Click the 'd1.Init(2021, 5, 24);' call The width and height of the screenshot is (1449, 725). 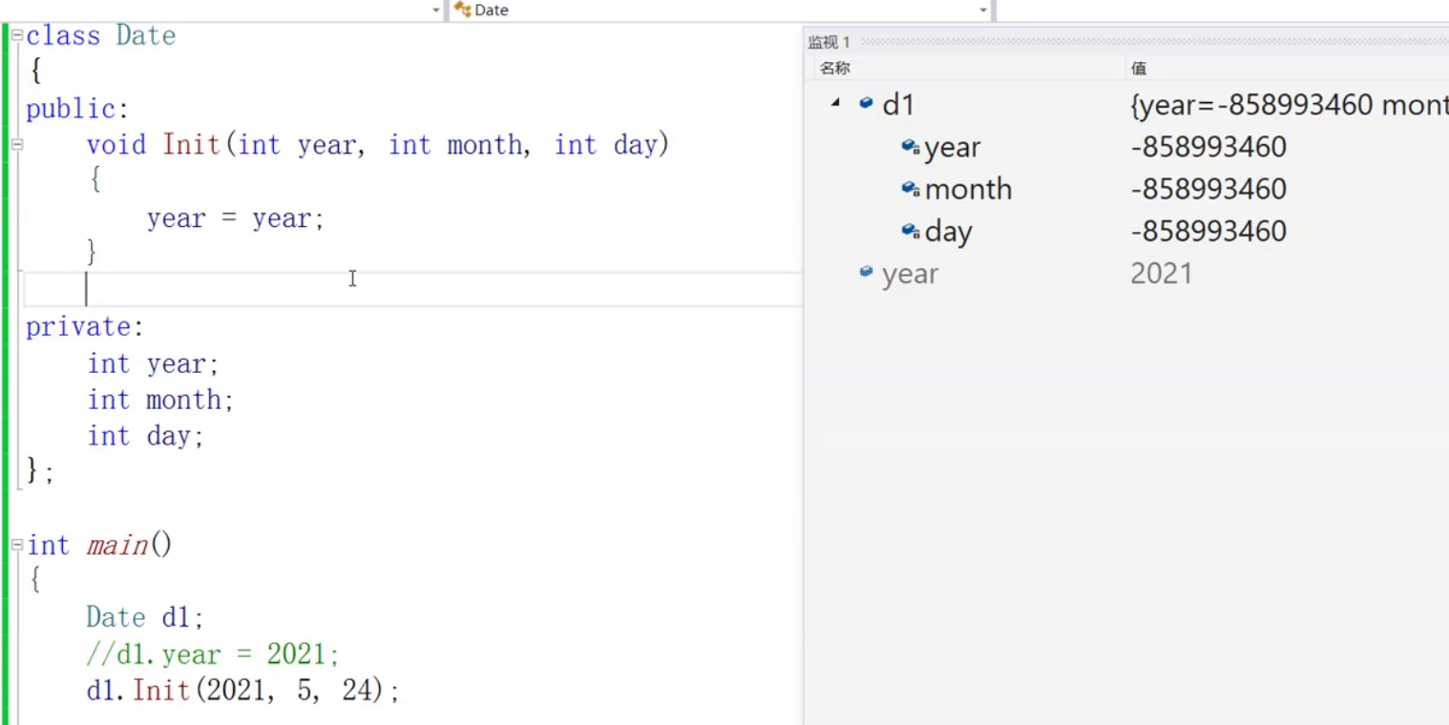coord(242,690)
